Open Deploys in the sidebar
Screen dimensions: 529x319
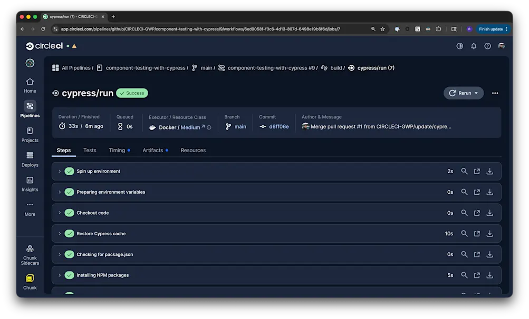pyautogui.click(x=30, y=159)
